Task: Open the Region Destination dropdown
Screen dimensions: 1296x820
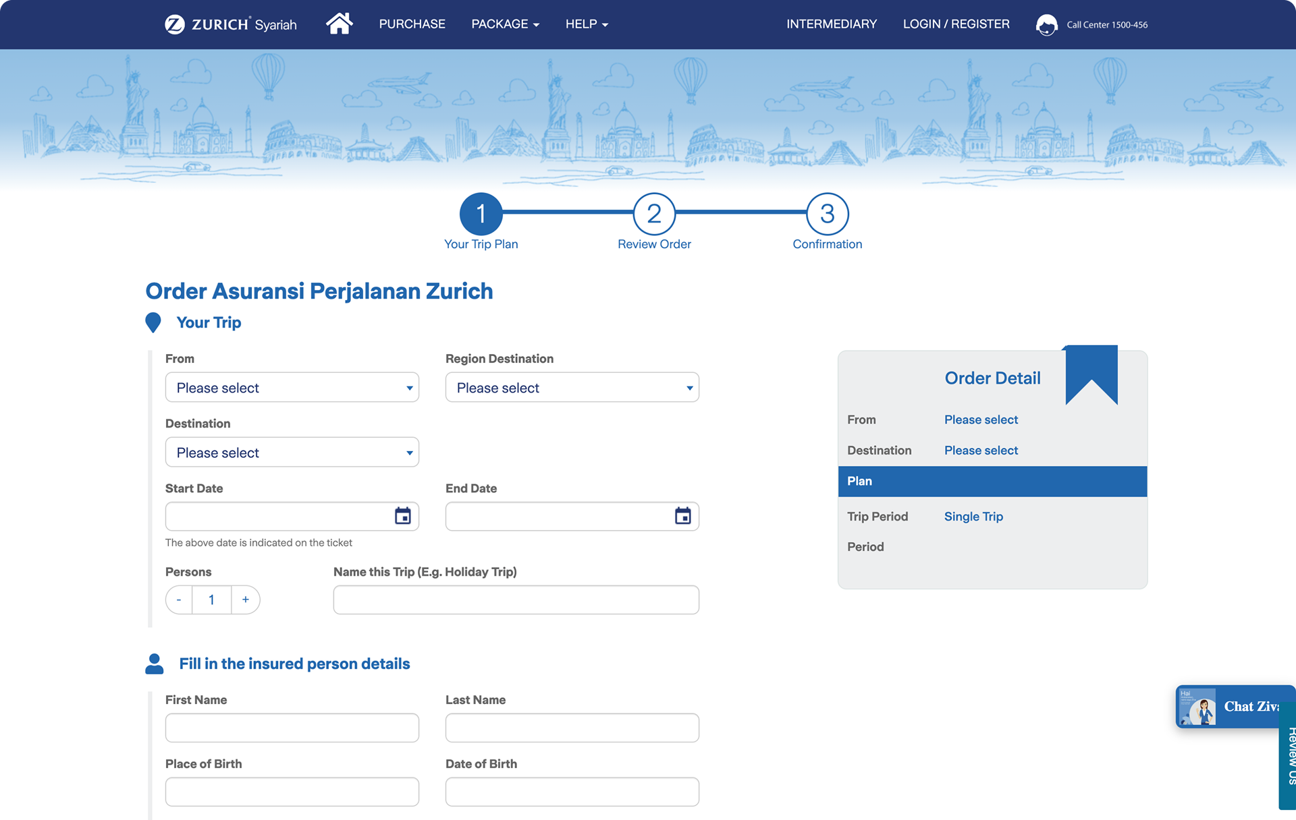Action: pyautogui.click(x=572, y=388)
